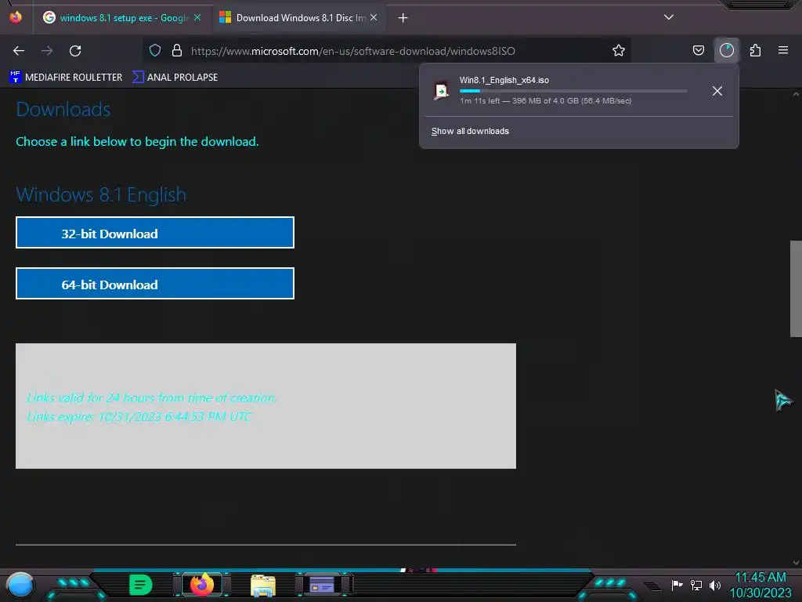The height and width of the screenshot is (602, 802).
Task: Click the Downloads heading text
Action: [63, 110]
